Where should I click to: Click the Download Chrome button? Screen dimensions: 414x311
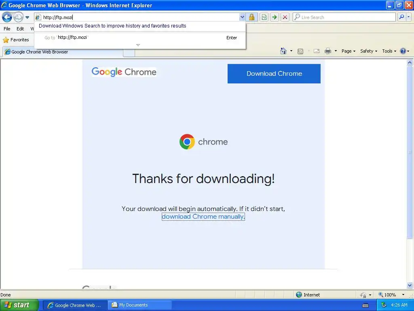tap(274, 74)
